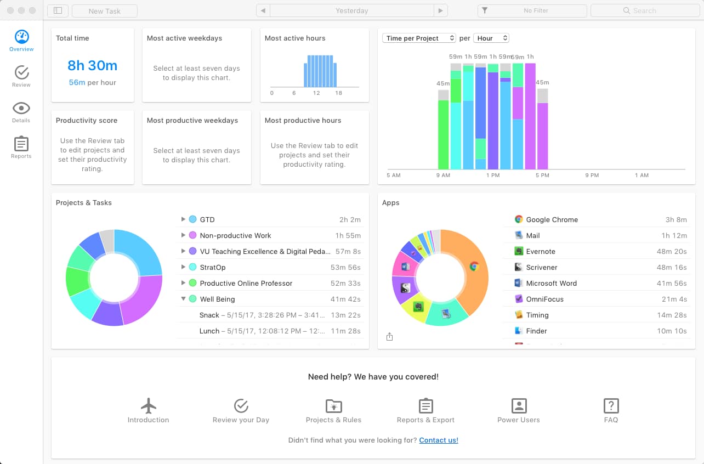Screen dimensions: 704x464
Task: Expand the StratOp project row
Action: (x=183, y=267)
